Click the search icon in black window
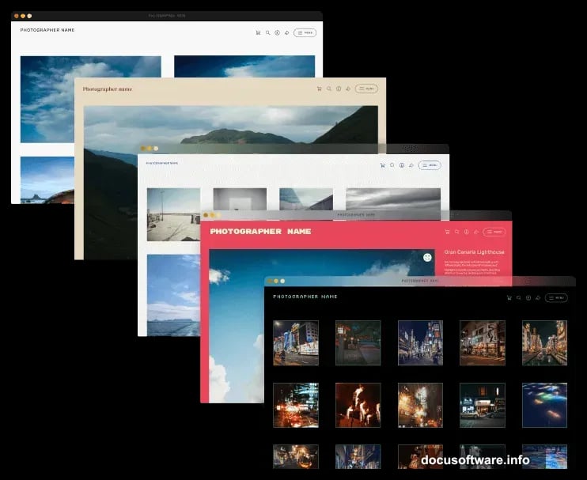This screenshot has width=587, height=480. tap(519, 298)
